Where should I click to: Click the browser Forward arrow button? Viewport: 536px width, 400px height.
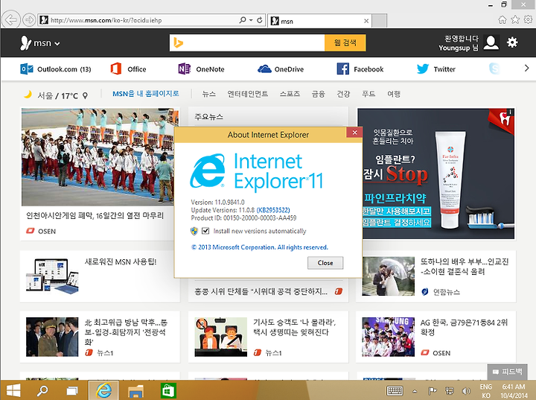[x=29, y=20]
